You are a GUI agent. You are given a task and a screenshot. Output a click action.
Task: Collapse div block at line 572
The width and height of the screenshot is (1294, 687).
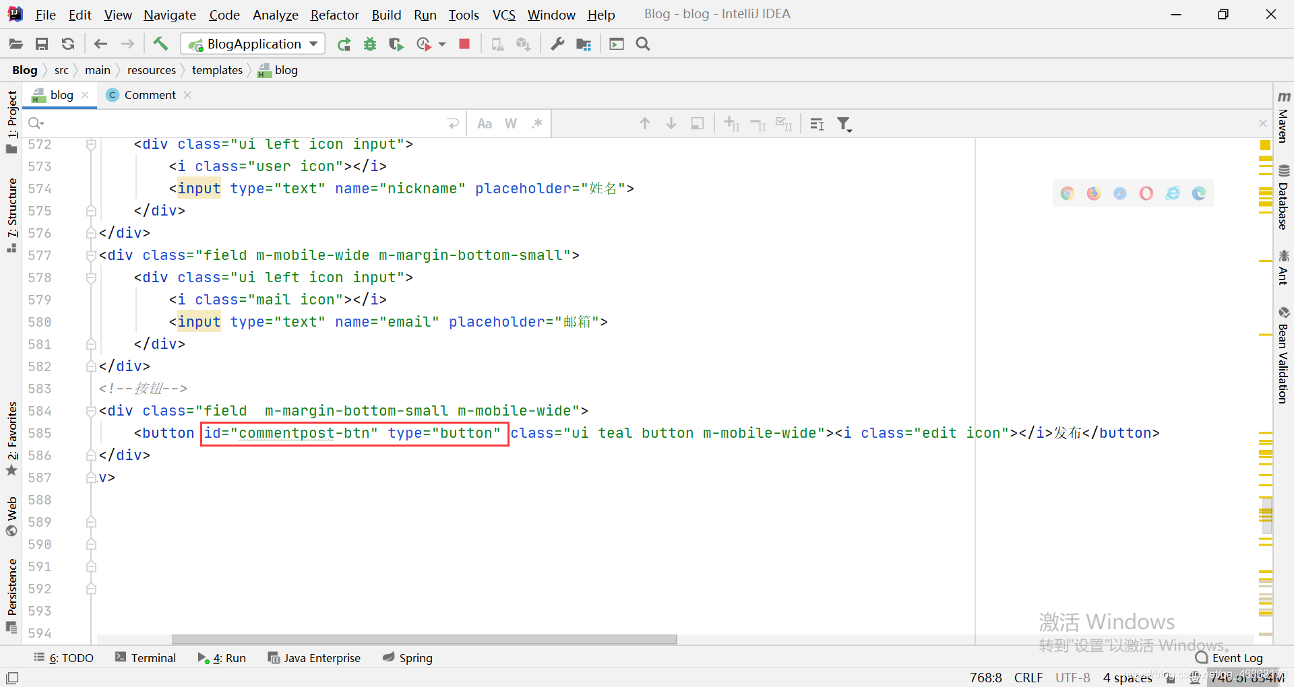coord(91,144)
